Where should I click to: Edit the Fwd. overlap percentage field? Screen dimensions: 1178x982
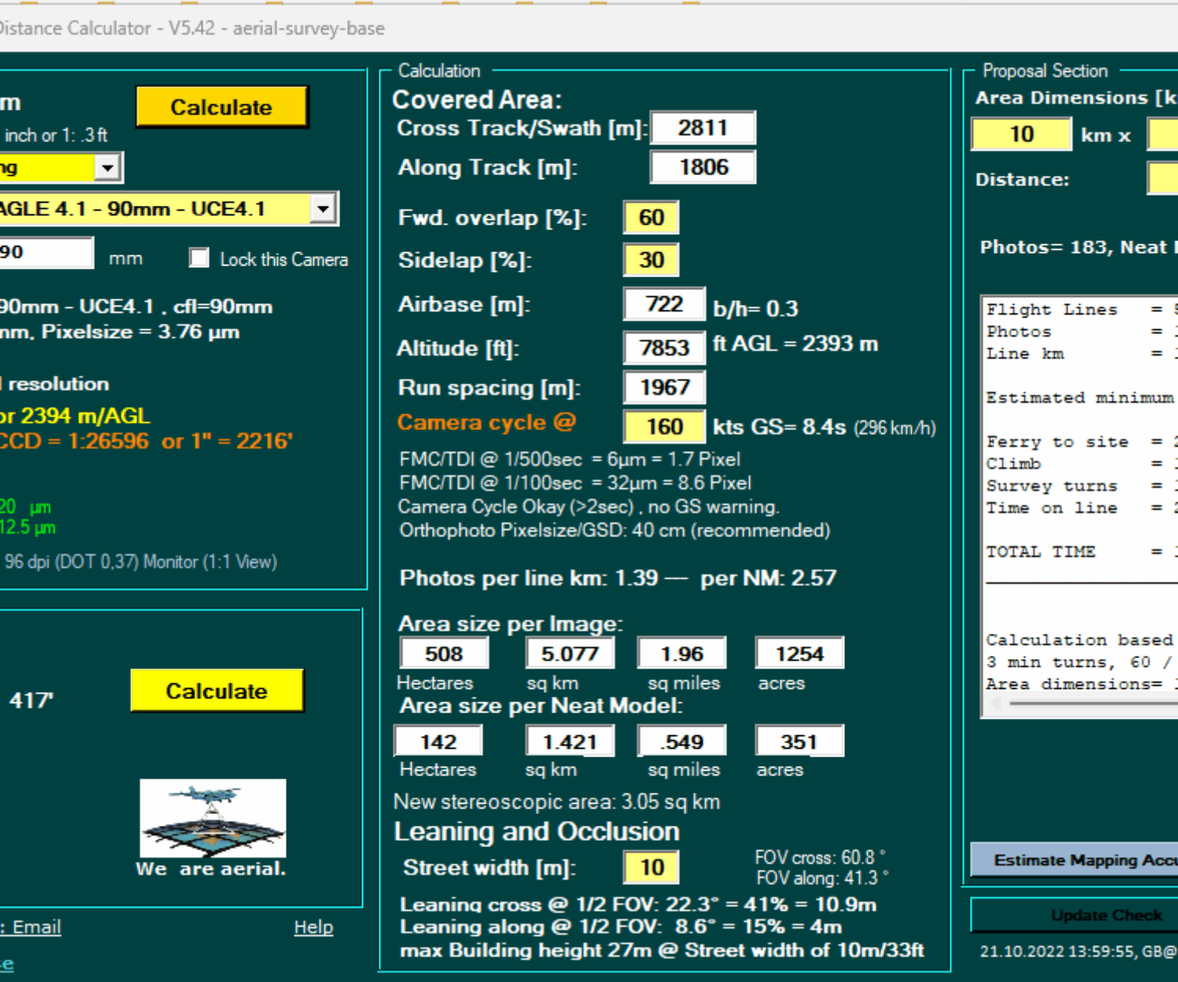[650, 218]
